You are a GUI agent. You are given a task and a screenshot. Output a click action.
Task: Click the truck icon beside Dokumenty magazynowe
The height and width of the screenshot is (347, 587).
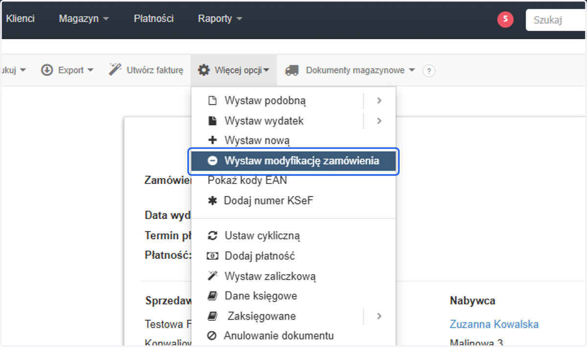(292, 70)
